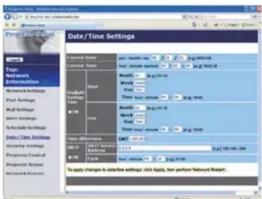Screen dimensions: 262x199
Task: Go back with the browser Back arrow
Action: point(7,17)
